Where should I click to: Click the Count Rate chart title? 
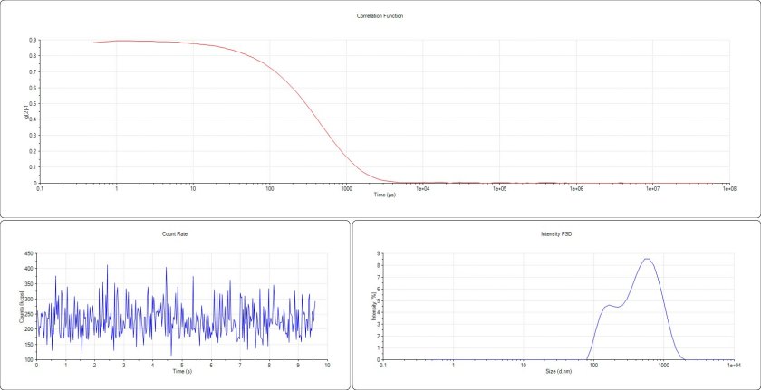click(x=175, y=234)
